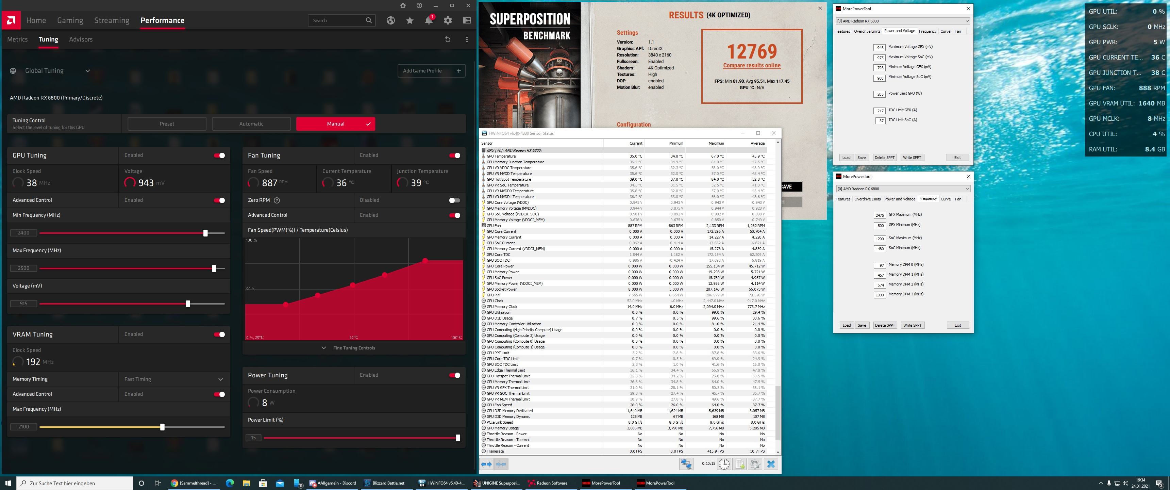Click Compare results online link
Image resolution: width=1170 pixels, height=490 pixels.
pyautogui.click(x=752, y=65)
